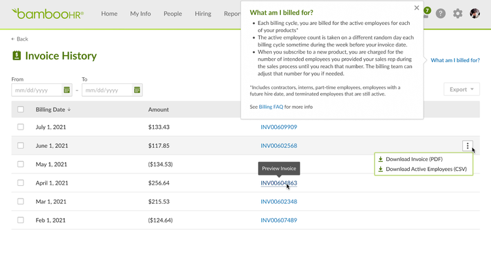Toggle the select-all checkbox in table header
The width and height of the screenshot is (491, 275).
coord(20,109)
